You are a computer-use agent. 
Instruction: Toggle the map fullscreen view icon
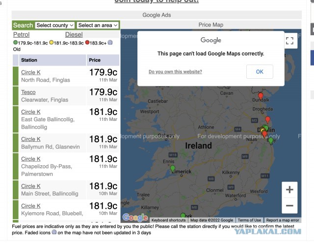[x=289, y=41]
